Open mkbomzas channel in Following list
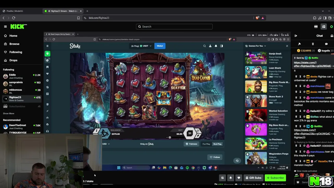 coord(22,91)
